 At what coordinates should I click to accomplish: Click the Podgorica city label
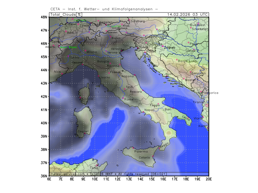pos(210,93)
